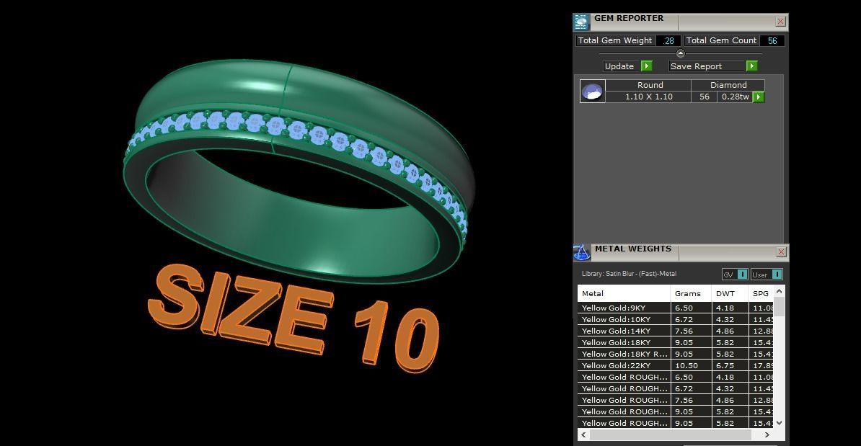Click the green arrow next to Save Report

(x=751, y=66)
